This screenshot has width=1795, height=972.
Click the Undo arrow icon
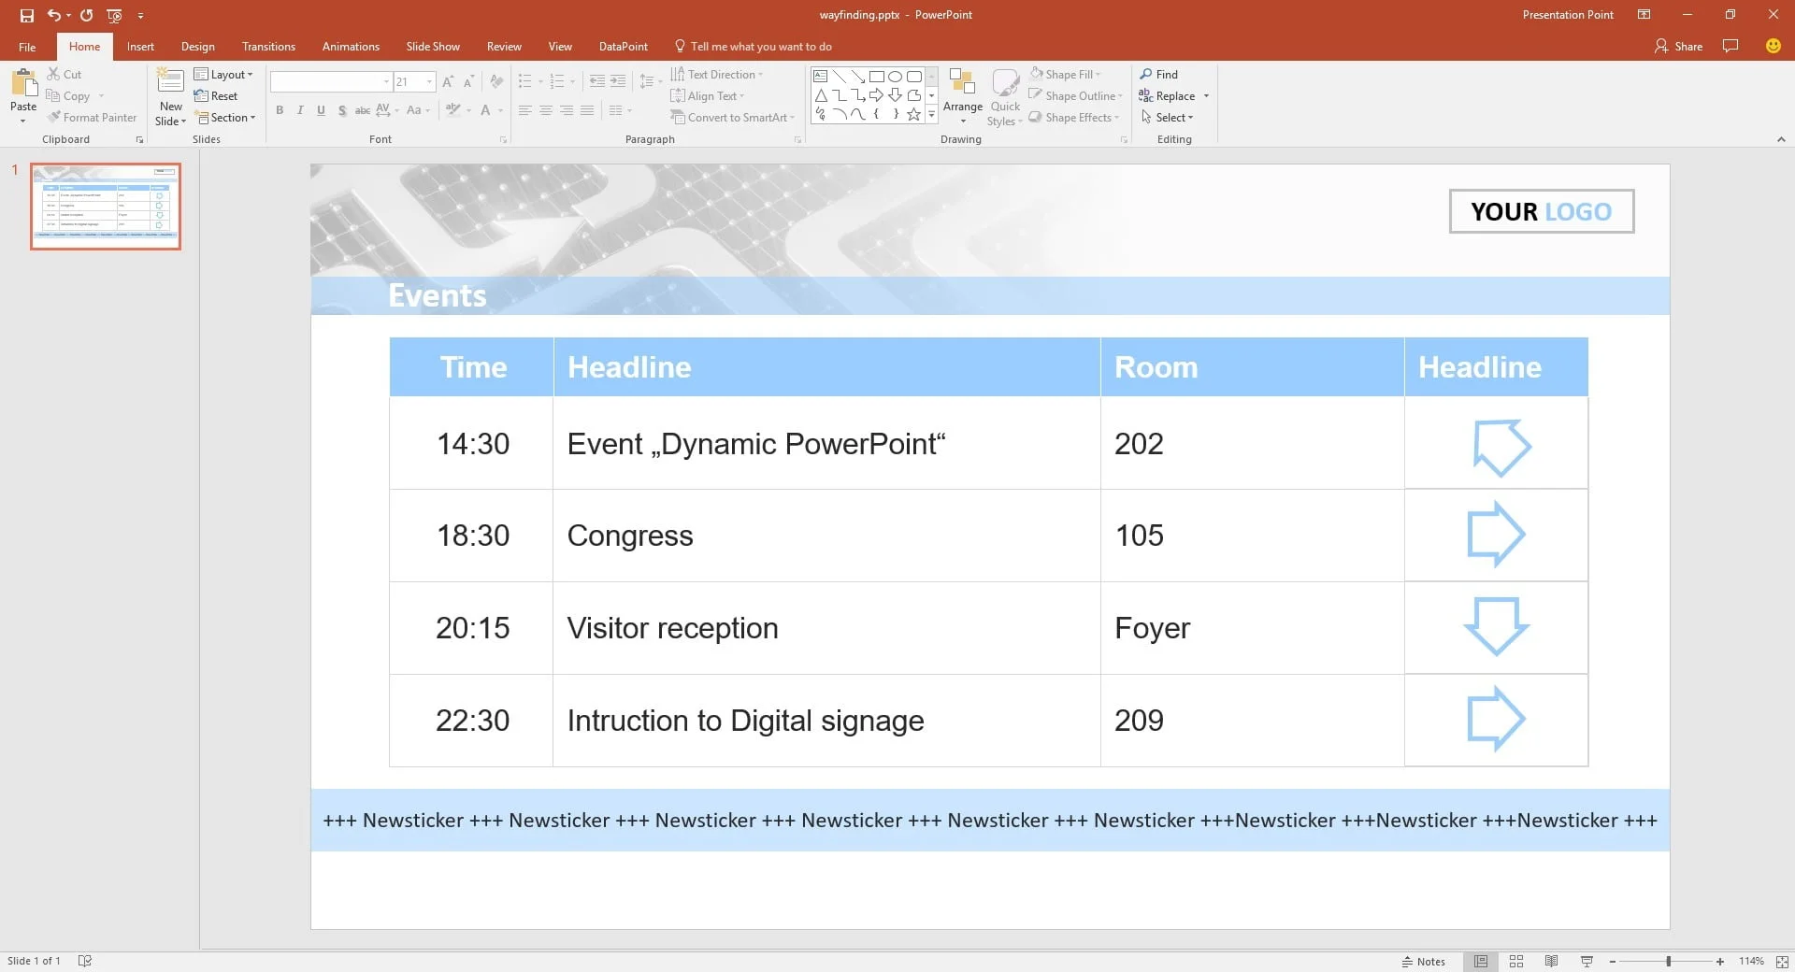click(x=54, y=15)
